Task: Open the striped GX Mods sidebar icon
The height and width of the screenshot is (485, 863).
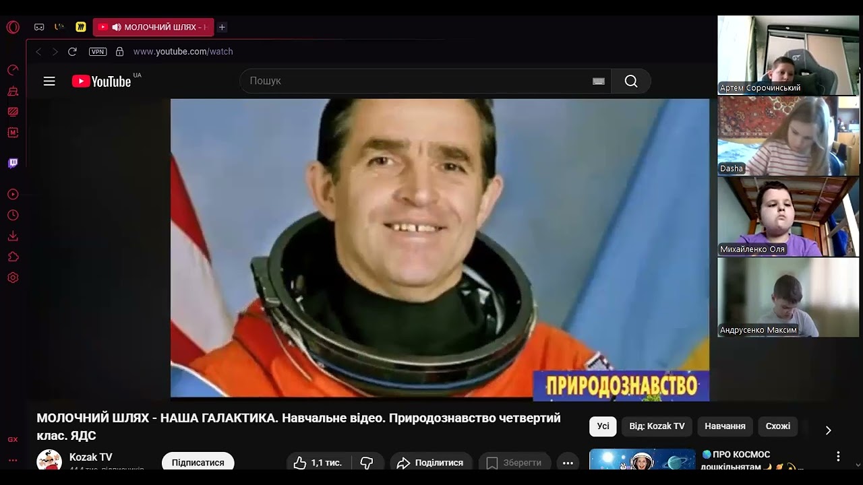Action: point(13,112)
